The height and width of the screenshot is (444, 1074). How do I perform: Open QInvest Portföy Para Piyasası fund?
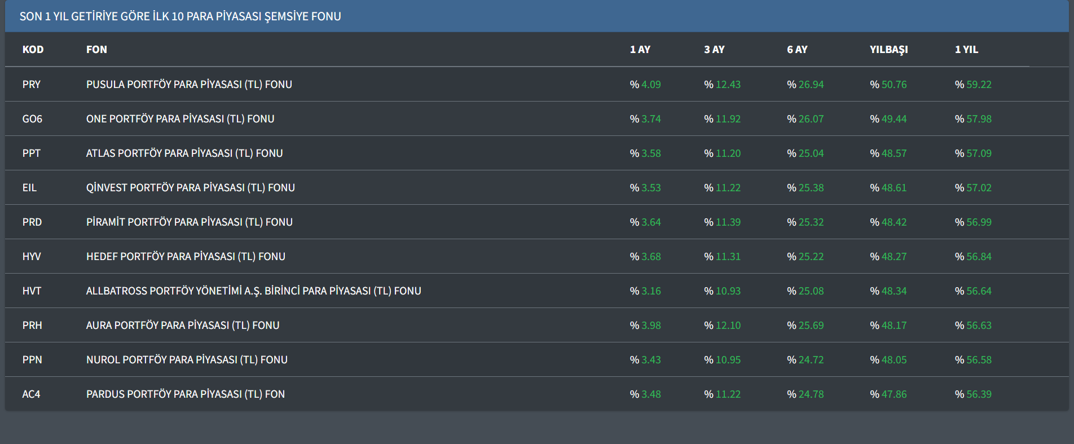190,188
